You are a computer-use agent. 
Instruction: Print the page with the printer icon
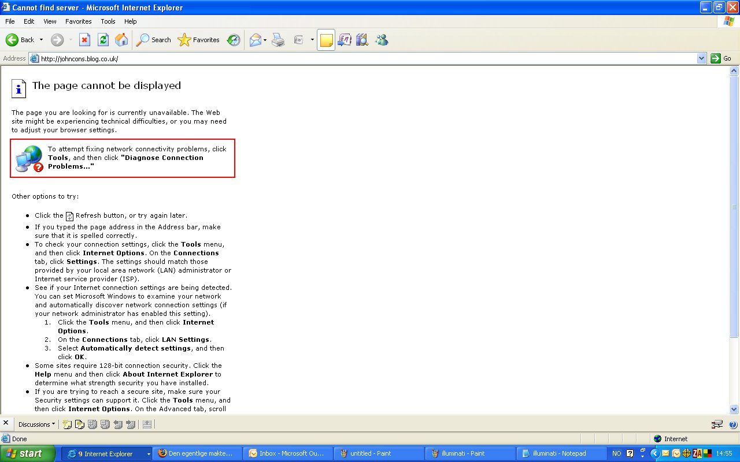(x=279, y=40)
